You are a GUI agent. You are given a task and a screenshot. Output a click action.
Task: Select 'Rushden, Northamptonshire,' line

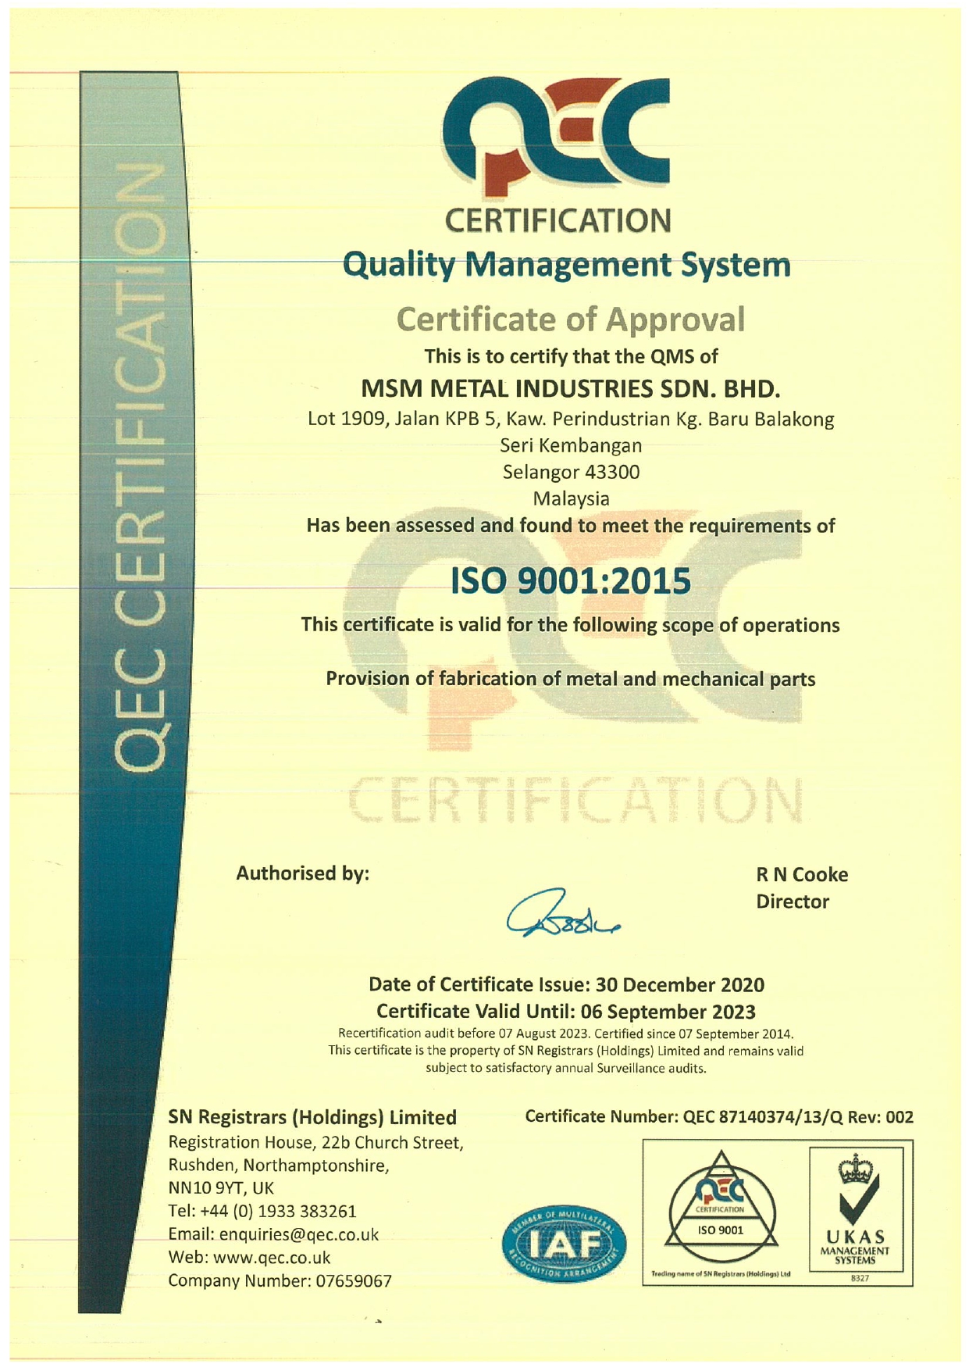[x=279, y=1166]
